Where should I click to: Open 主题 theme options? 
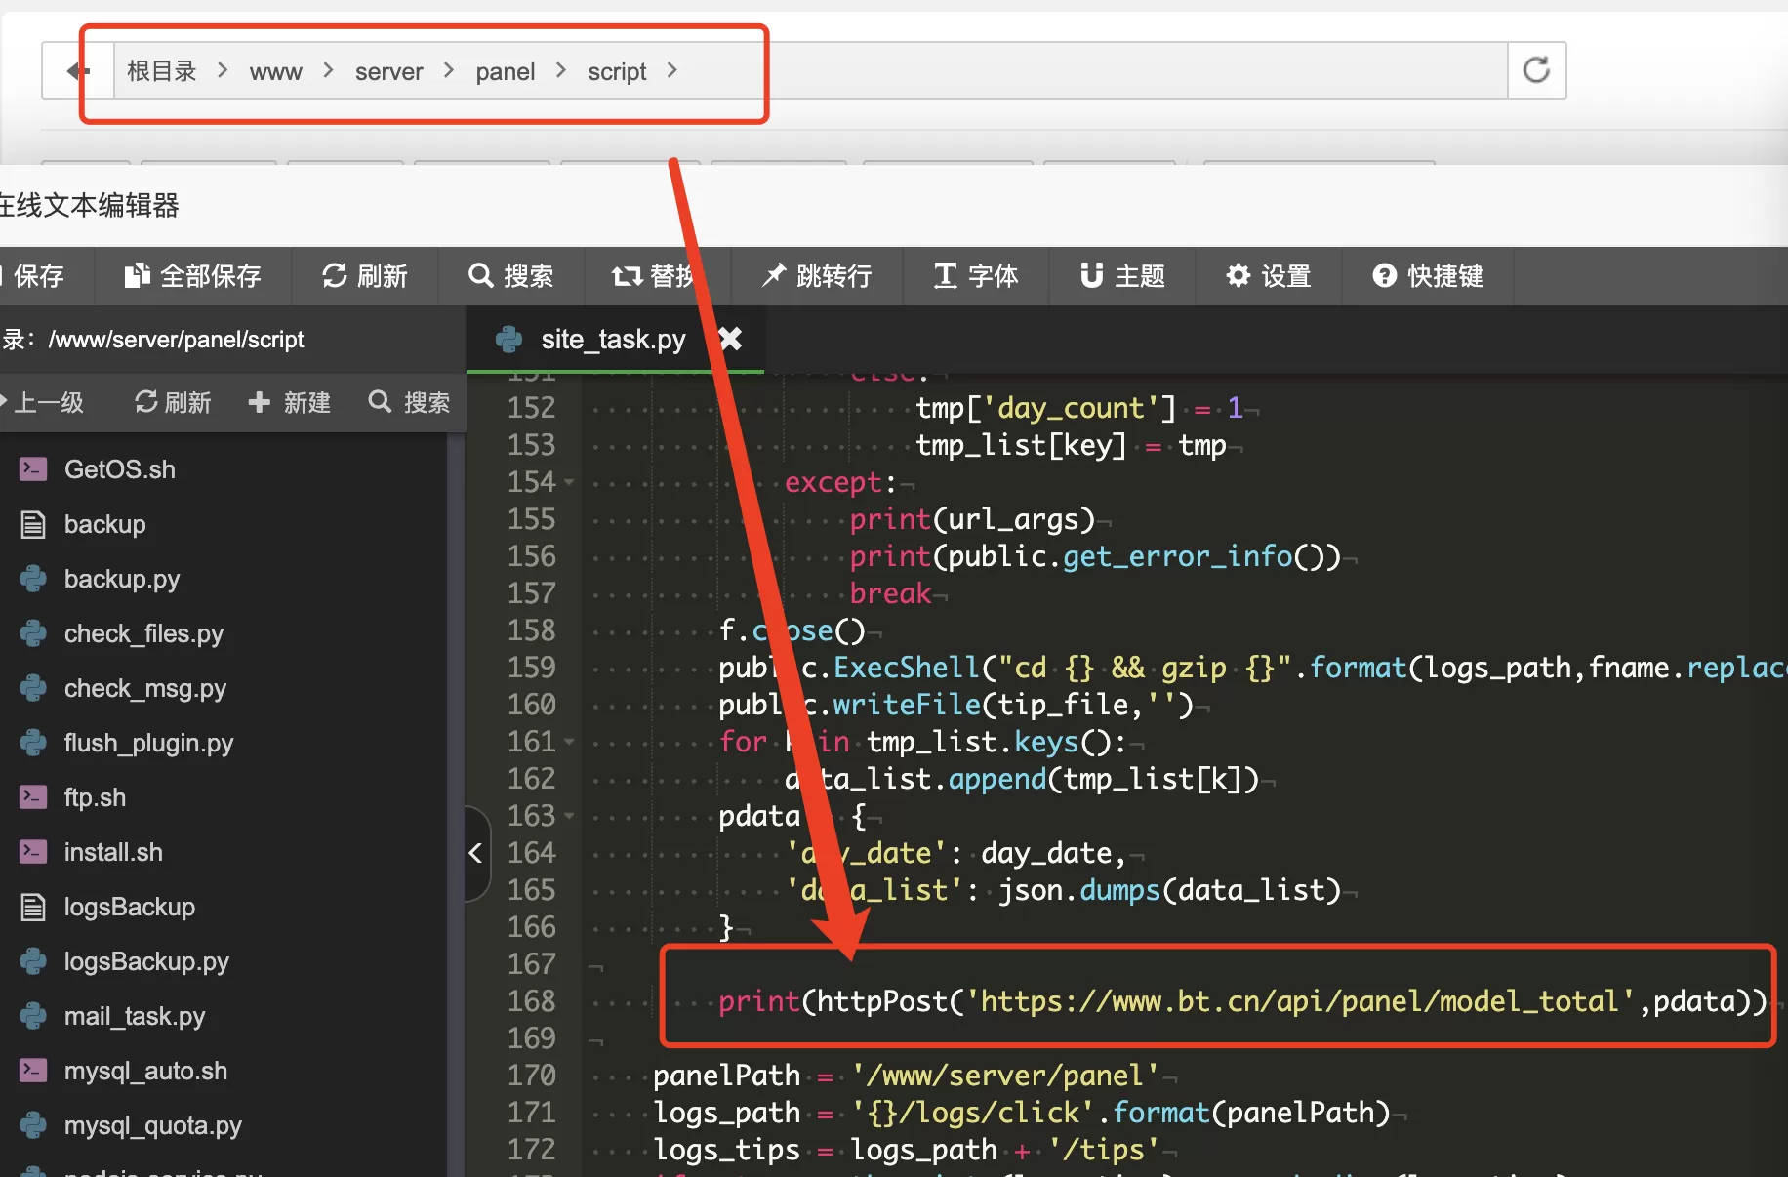(1122, 276)
